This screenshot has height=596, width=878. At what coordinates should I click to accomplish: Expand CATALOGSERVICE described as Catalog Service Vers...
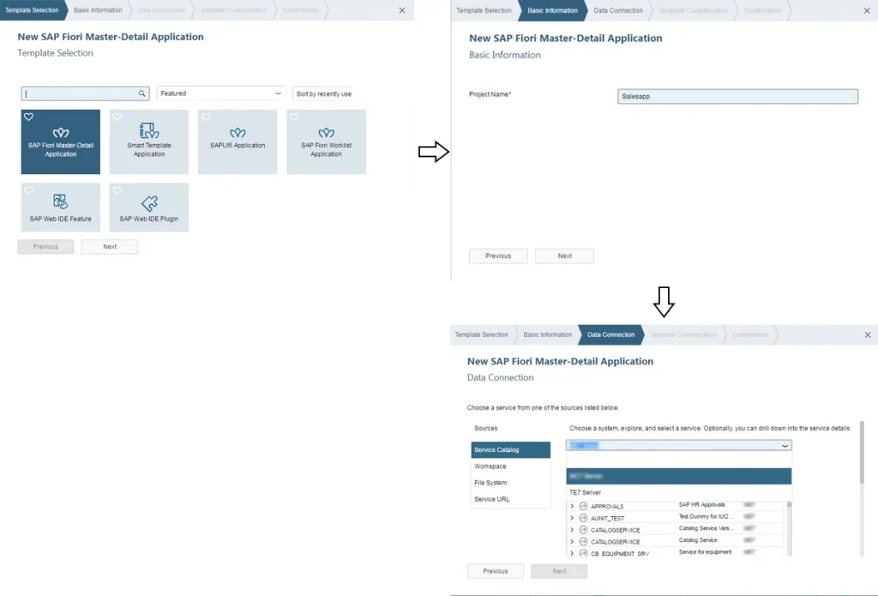click(572, 530)
